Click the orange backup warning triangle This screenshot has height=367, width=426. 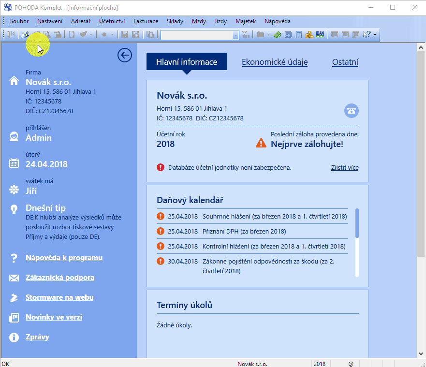(x=261, y=143)
